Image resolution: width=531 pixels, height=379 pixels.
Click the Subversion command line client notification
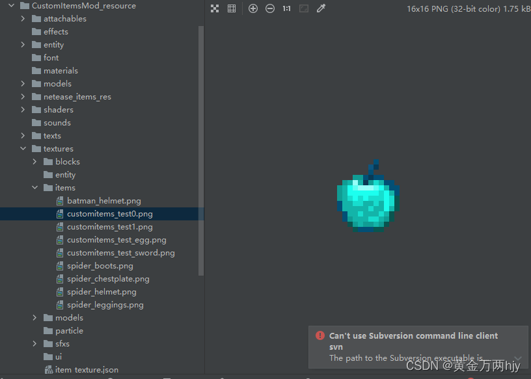pyautogui.click(x=418, y=347)
